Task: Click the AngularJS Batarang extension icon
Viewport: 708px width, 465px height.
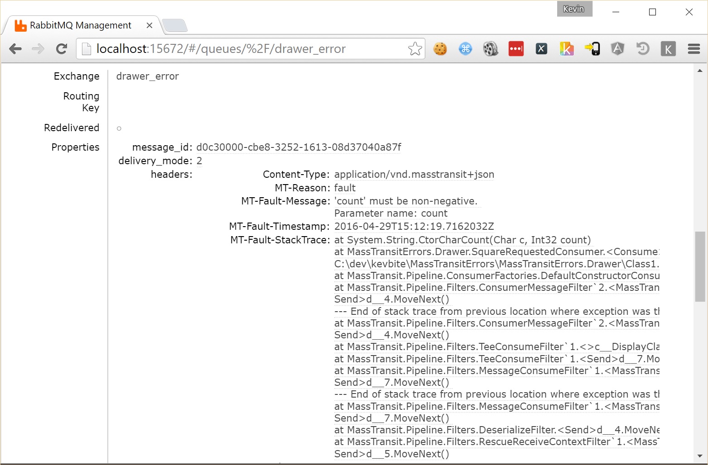Action: tap(617, 48)
